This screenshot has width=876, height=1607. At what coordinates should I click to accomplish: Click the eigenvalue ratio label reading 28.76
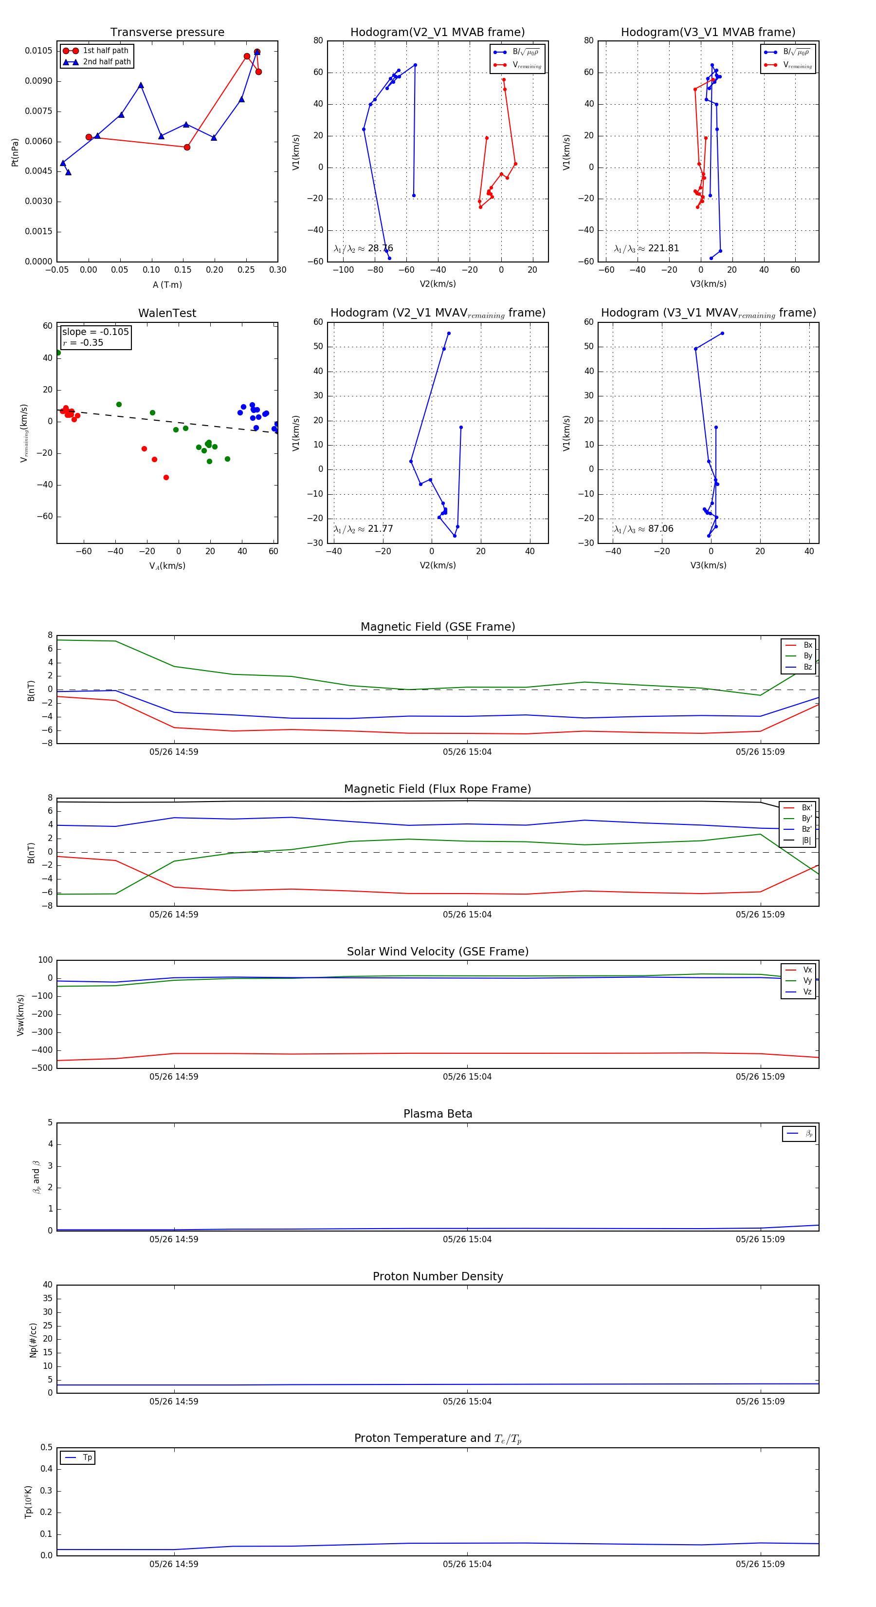point(363,248)
